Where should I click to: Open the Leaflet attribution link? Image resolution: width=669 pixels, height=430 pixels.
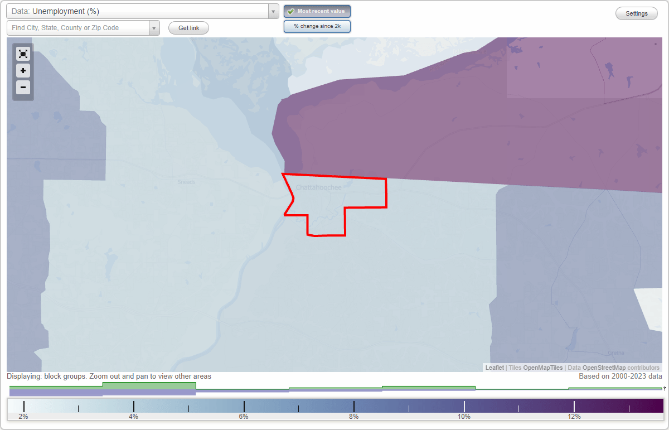point(495,368)
